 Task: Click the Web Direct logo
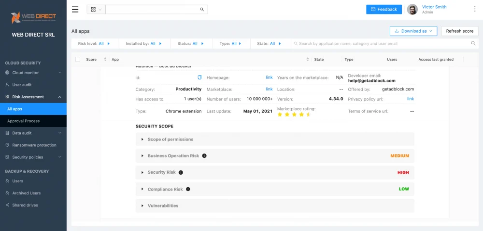(x=33, y=18)
